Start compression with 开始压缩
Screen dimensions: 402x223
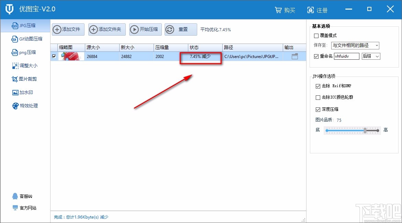tap(145, 30)
